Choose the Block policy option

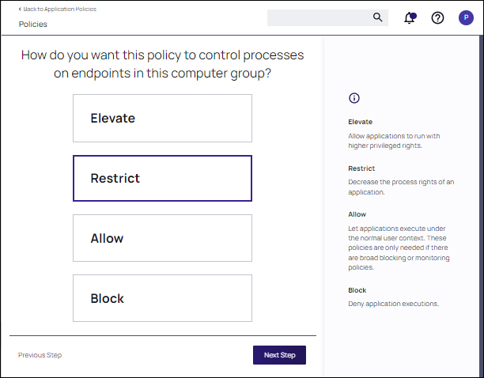coord(162,298)
